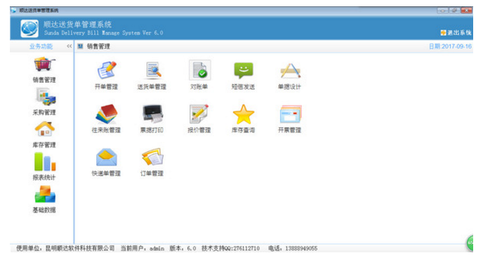483x260 pixels.
Task: Click the date 日期:2017-09-16
Action: point(450,46)
